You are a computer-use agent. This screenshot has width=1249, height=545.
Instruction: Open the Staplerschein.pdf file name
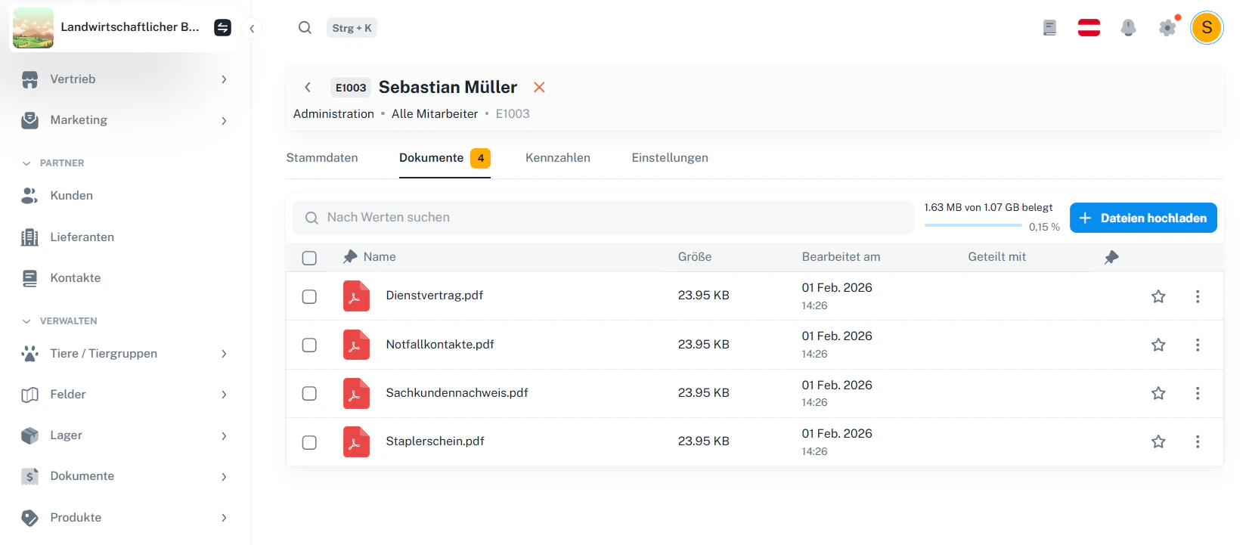pyautogui.click(x=435, y=441)
